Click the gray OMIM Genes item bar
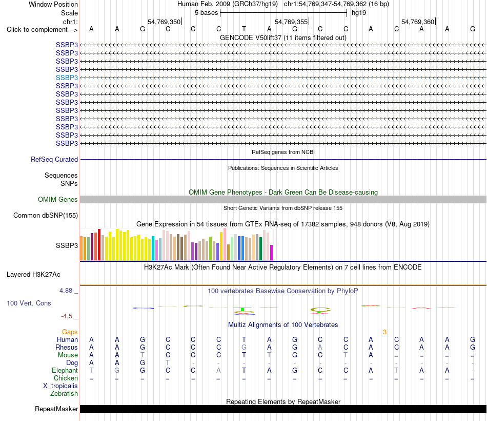The image size is (487, 421). (x=283, y=199)
